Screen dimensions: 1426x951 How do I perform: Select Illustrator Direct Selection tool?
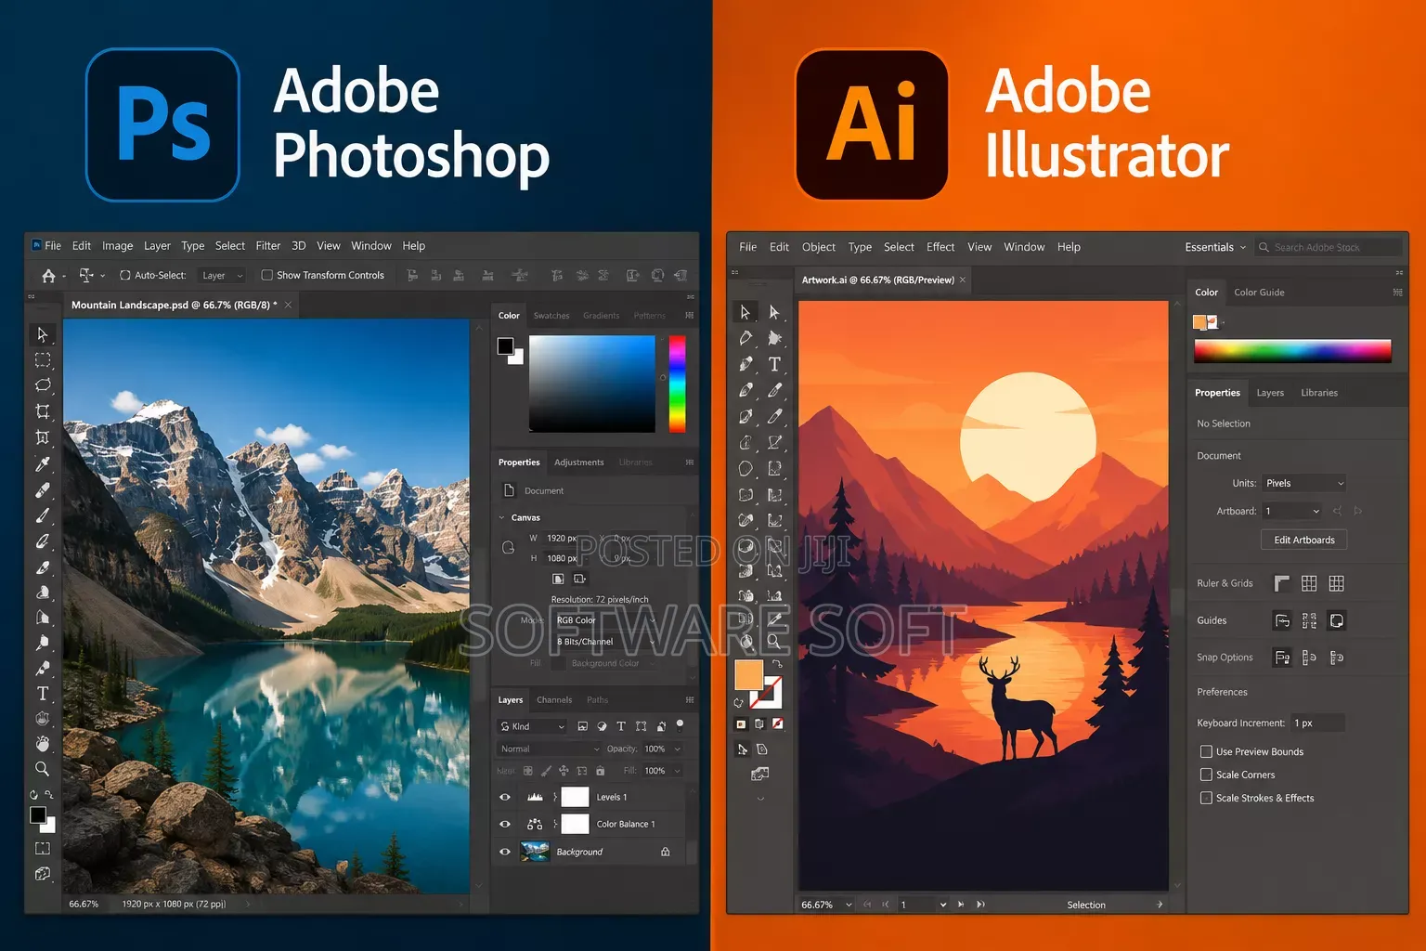pyautogui.click(x=774, y=312)
